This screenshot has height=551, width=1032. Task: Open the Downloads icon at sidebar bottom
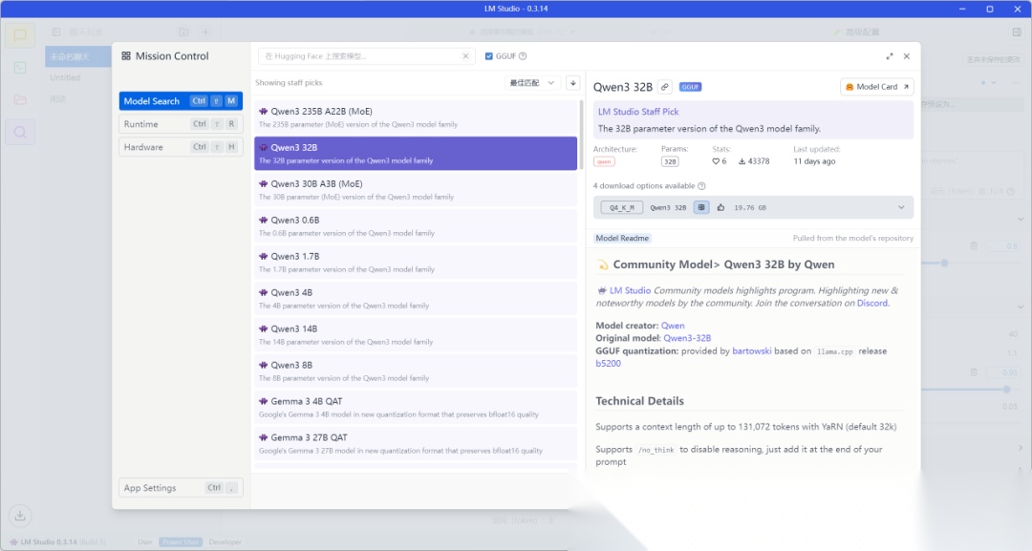click(20, 516)
